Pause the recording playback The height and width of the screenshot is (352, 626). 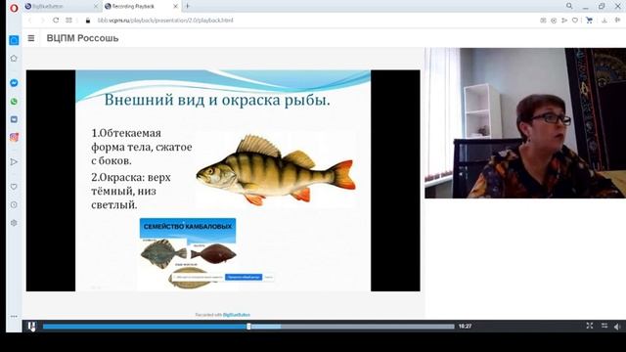[x=31, y=326]
